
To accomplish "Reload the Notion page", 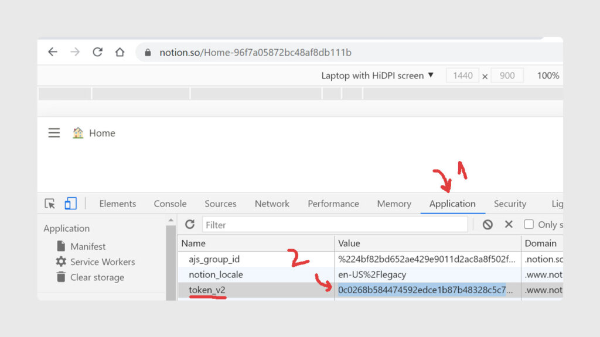I will (97, 52).
